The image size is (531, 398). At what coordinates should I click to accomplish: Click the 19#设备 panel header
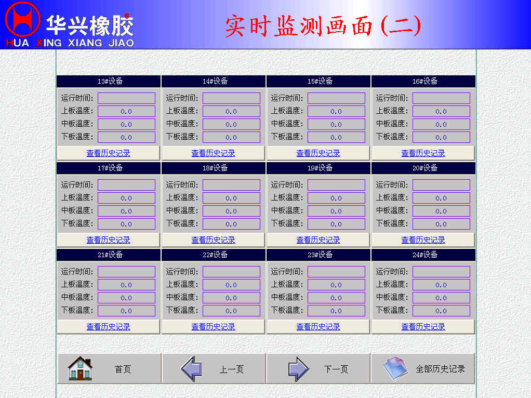click(x=318, y=168)
